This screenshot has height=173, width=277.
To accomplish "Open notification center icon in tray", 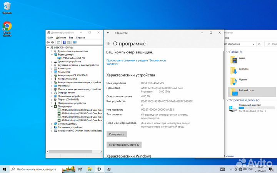I will coord(271,170).
